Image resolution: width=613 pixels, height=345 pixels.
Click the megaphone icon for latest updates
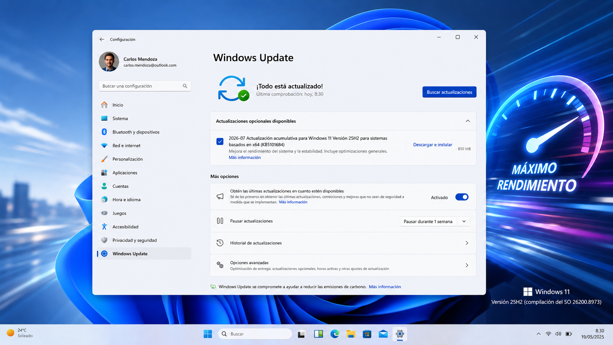pos(220,197)
